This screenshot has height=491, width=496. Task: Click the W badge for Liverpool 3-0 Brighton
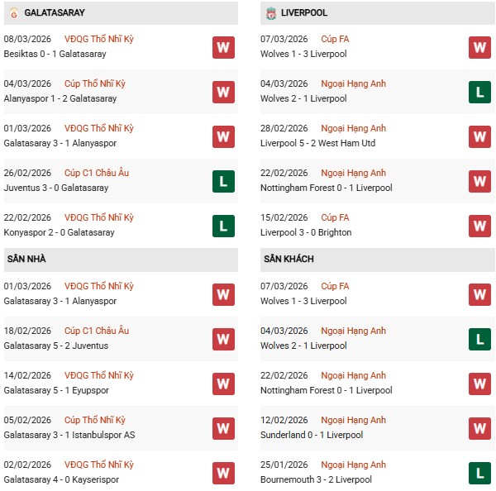[x=479, y=226]
